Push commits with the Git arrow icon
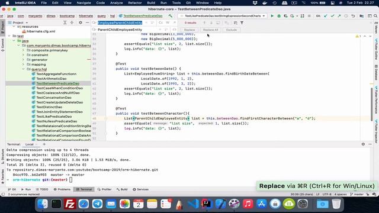Screen dimensions: 379x213 point(339,16)
